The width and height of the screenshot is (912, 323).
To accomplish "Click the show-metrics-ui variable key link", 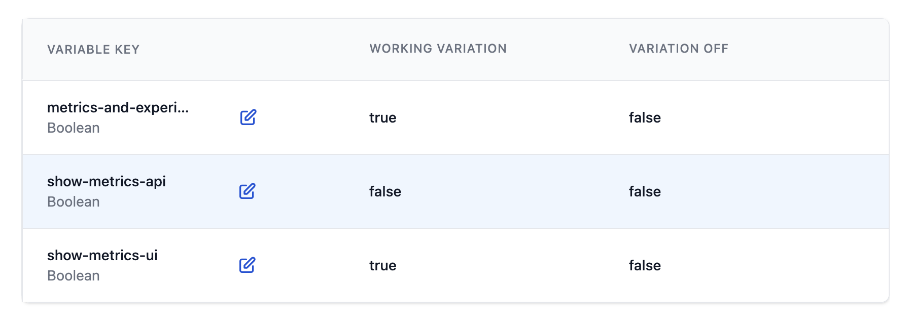I will 102,256.
